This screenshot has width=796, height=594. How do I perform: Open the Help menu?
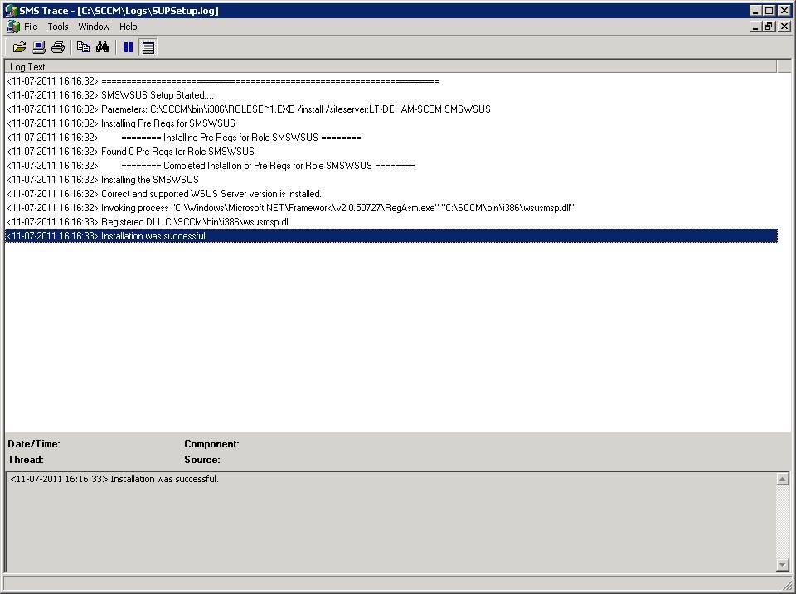tap(129, 27)
